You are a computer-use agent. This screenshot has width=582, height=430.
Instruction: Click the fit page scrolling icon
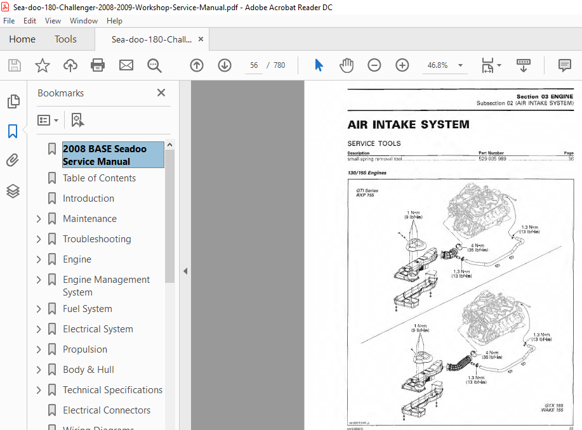coord(487,65)
